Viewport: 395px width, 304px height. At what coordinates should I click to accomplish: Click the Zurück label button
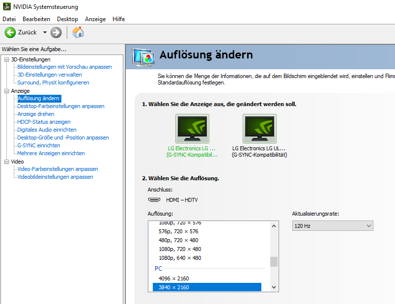point(27,32)
